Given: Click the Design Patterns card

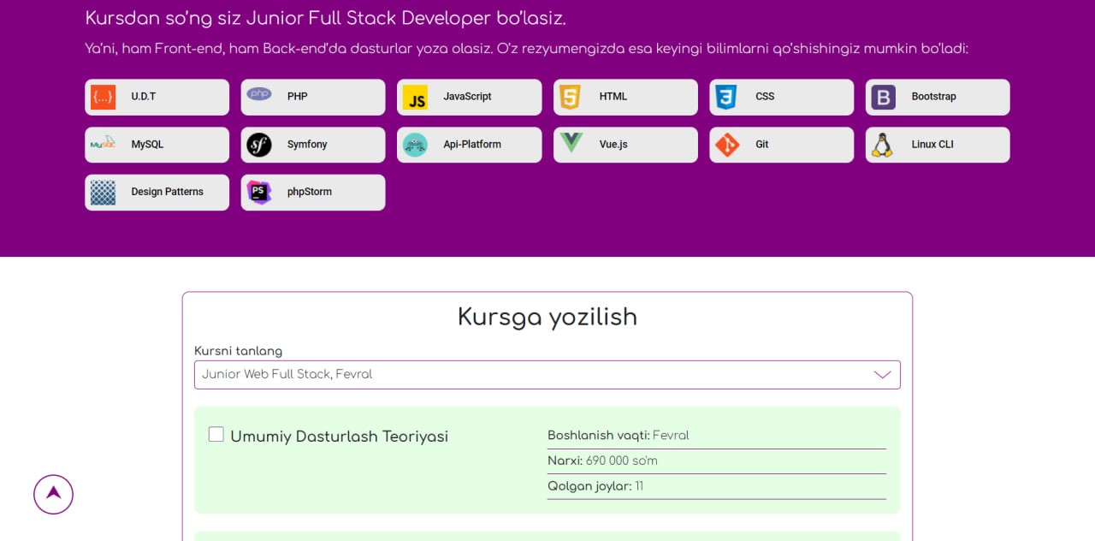Looking at the screenshot, I should tap(157, 192).
